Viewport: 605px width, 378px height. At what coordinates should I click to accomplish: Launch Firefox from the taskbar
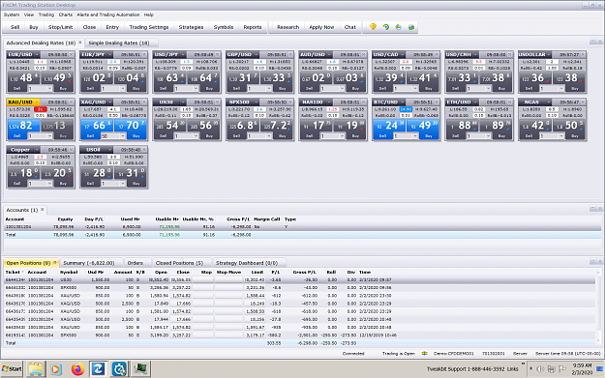(x=77, y=369)
